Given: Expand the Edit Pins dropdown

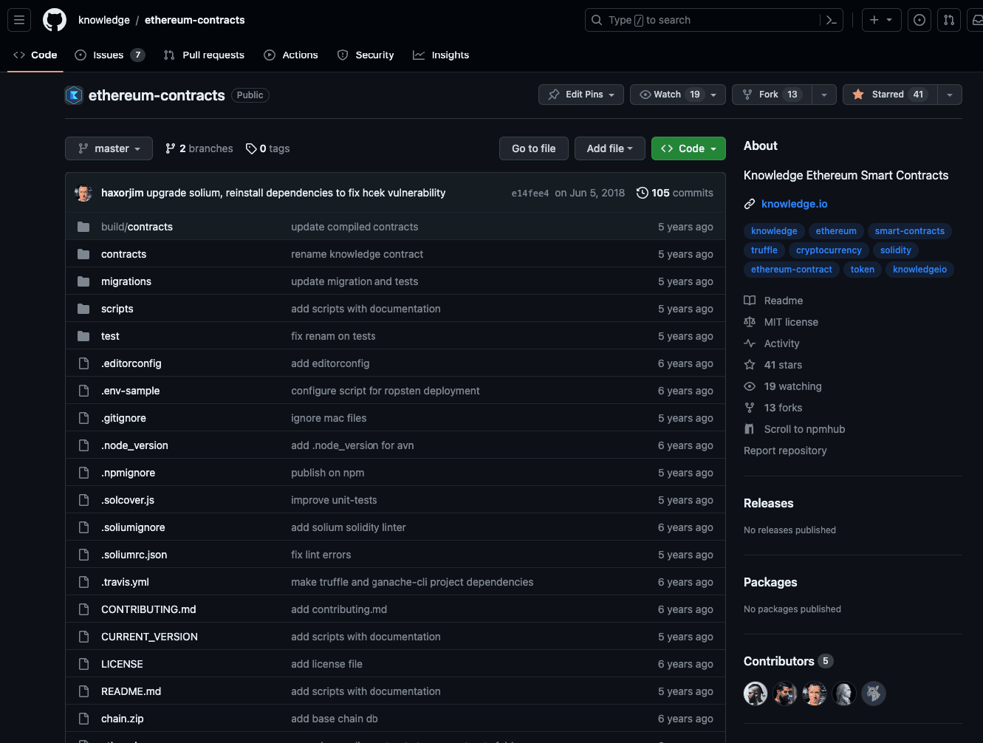Looking at the screenshot, I should pos(581,95).
